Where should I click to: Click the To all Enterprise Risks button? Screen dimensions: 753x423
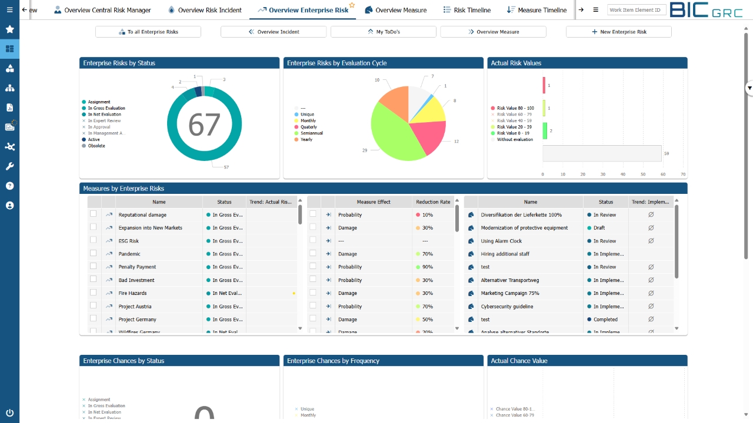[148, 32]
